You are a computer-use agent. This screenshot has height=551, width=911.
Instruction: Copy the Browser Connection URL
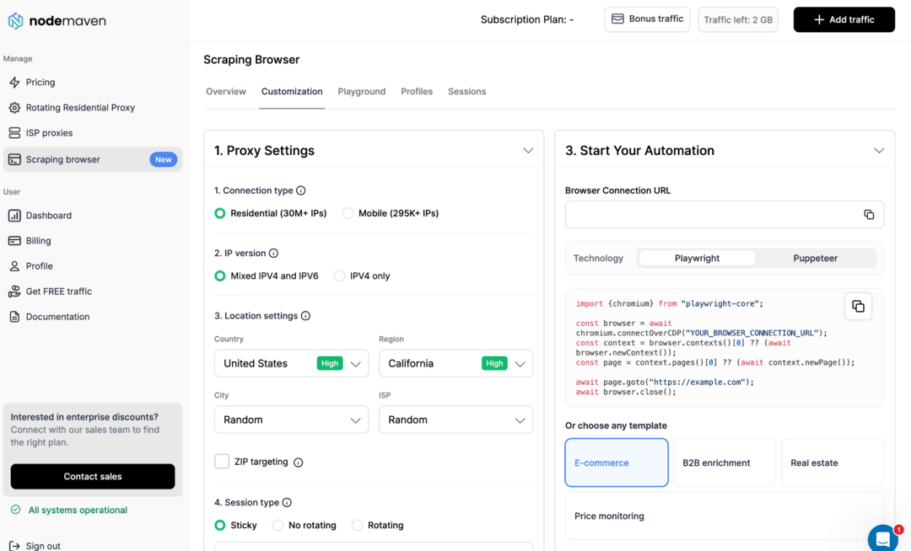click(869, 215)
